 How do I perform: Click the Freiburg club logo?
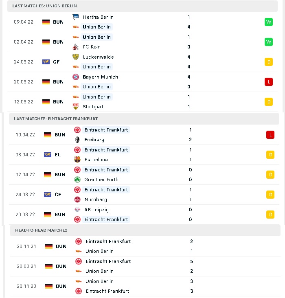point(77,140)
